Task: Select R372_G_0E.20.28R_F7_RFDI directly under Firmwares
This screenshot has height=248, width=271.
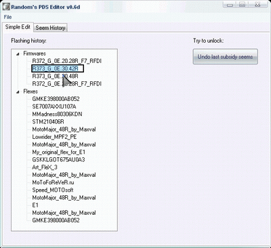Action: [67, 61]
